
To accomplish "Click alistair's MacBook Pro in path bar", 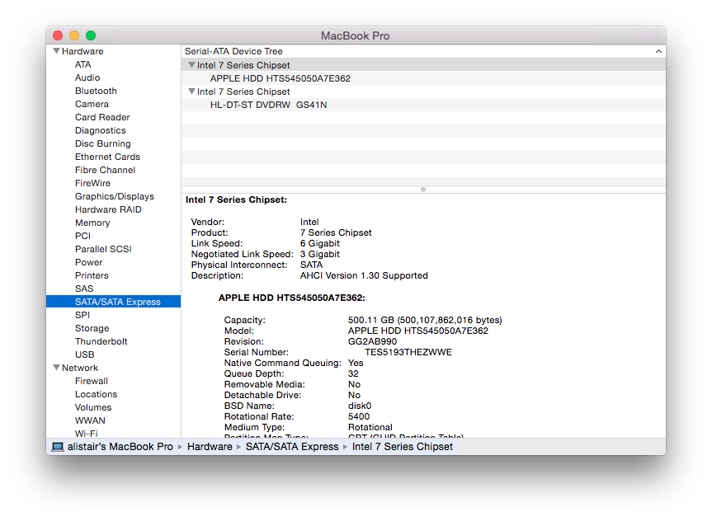I will (120, 447).
